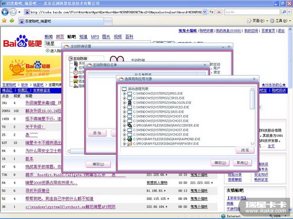Click left scroll arrow in 主动防御设置 tree panel
293x219 pixels.
(x=69, y=151)
